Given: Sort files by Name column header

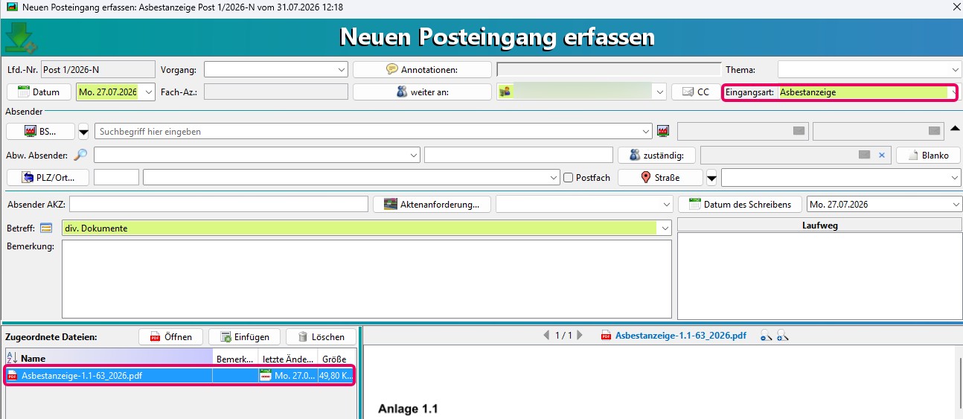Looking at the screenshot, I should tap(109, 358).
